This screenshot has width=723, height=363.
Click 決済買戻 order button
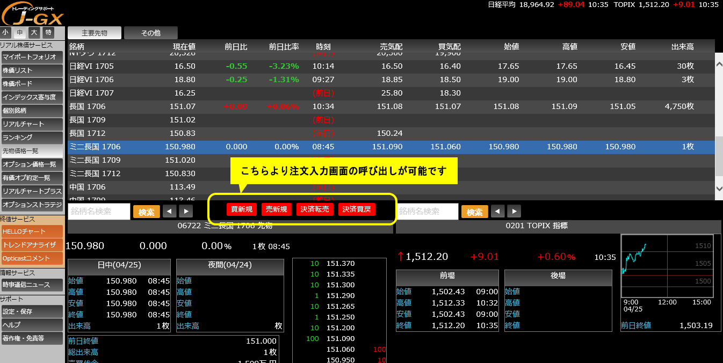[x=357, y=209]
